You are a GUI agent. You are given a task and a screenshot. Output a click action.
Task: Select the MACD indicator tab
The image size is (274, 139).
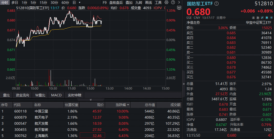pyautogui.click(x=56, y=95)
